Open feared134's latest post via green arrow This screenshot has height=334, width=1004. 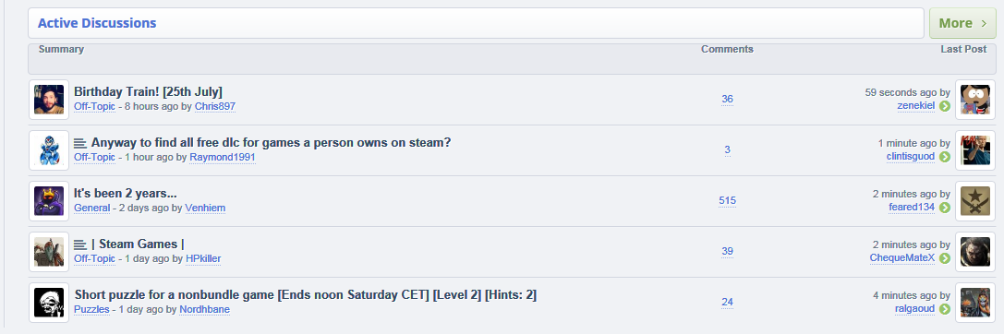pyautogui.click(x=945, y=208)
